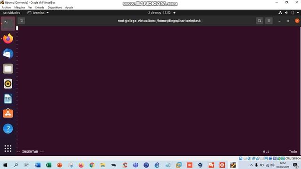301x169 pixels.
Task: Open the Files manager in the dock
Action: [8, 69]
